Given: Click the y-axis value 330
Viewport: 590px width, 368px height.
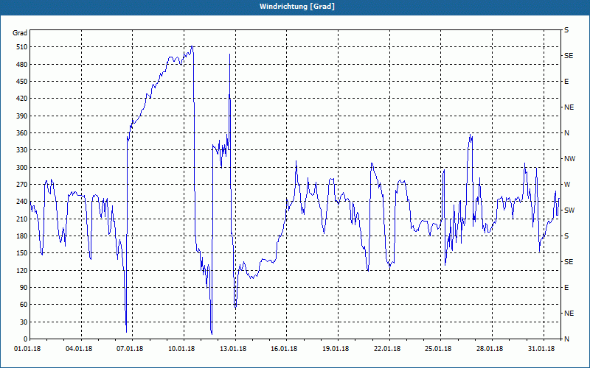Looking at the screenshot, I should pyautogui.click(x=23, y=150).
